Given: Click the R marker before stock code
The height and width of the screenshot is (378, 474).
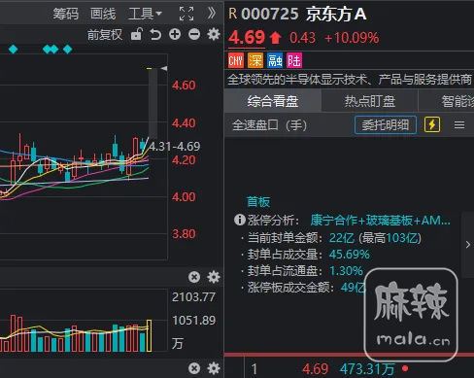Looking at the screenshot, I should click(232, 14).
